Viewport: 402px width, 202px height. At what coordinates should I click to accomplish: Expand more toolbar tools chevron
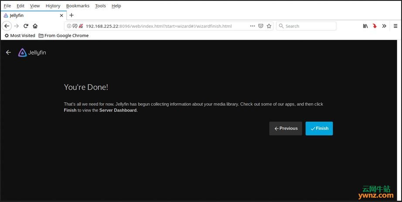(x=384, y=26)
